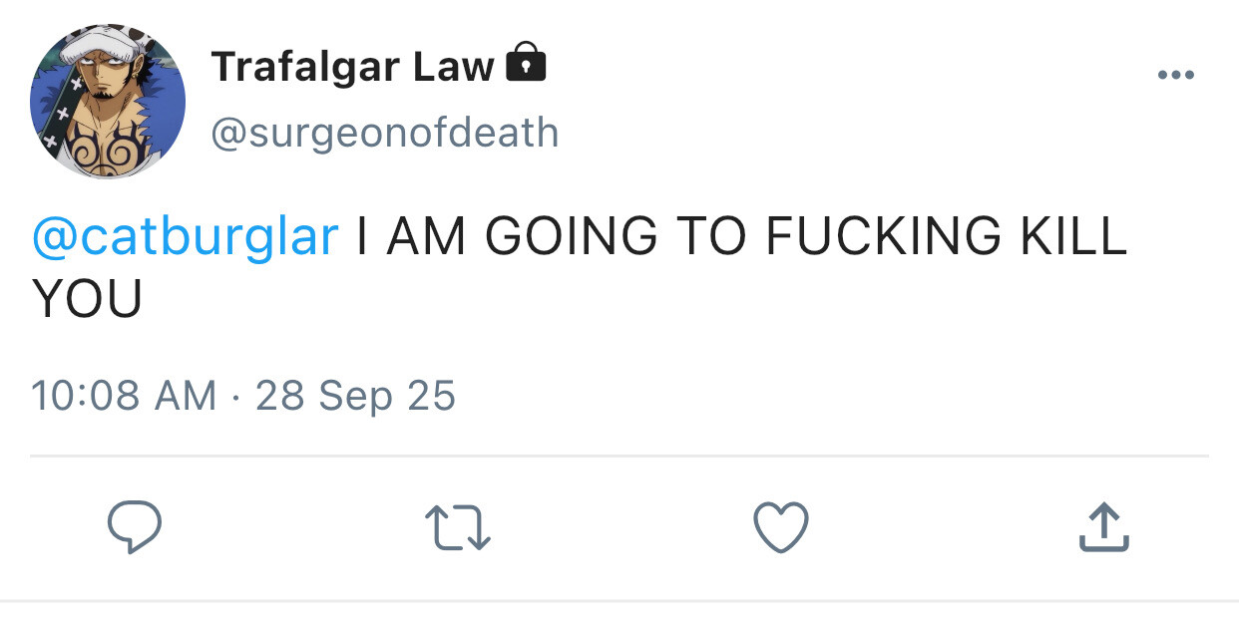This screenshot has width=1239, height=619.
Task: Like the tweet with the heart icon
Action: [780, 527]
